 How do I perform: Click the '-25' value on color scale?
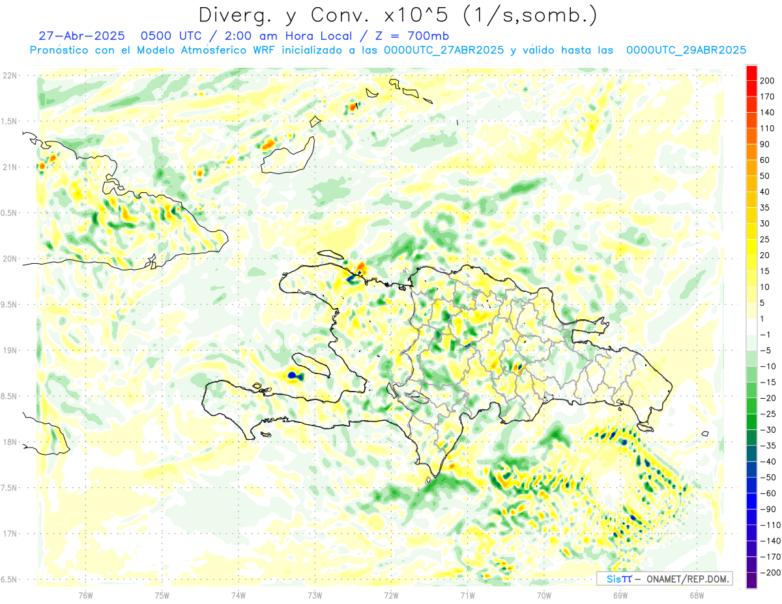(768, 414)
